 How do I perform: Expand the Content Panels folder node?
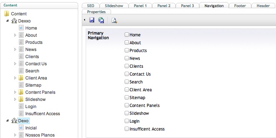tap(15, 92)
